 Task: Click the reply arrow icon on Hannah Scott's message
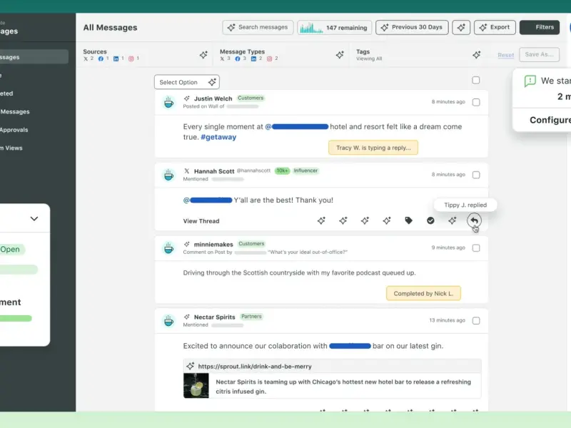point(474,221)
